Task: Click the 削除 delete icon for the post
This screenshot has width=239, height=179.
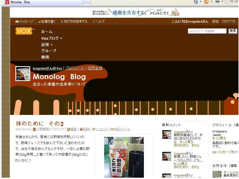Action: point(81,129)
